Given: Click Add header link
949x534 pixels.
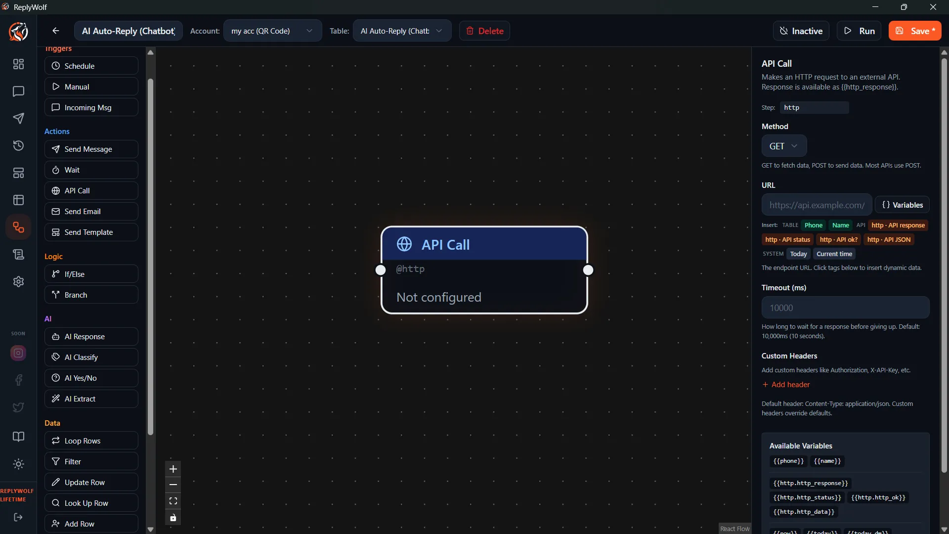Looking at the screenshot, I should pos(786,385).
